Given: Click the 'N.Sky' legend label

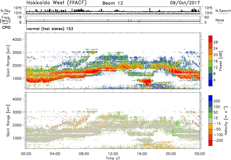Looking at the screenshot, I should coord(5,11).
